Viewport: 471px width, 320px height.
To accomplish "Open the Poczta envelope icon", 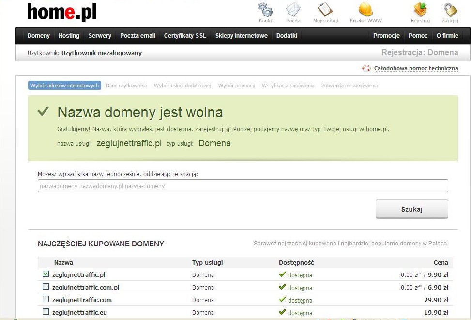I will 293,10.
